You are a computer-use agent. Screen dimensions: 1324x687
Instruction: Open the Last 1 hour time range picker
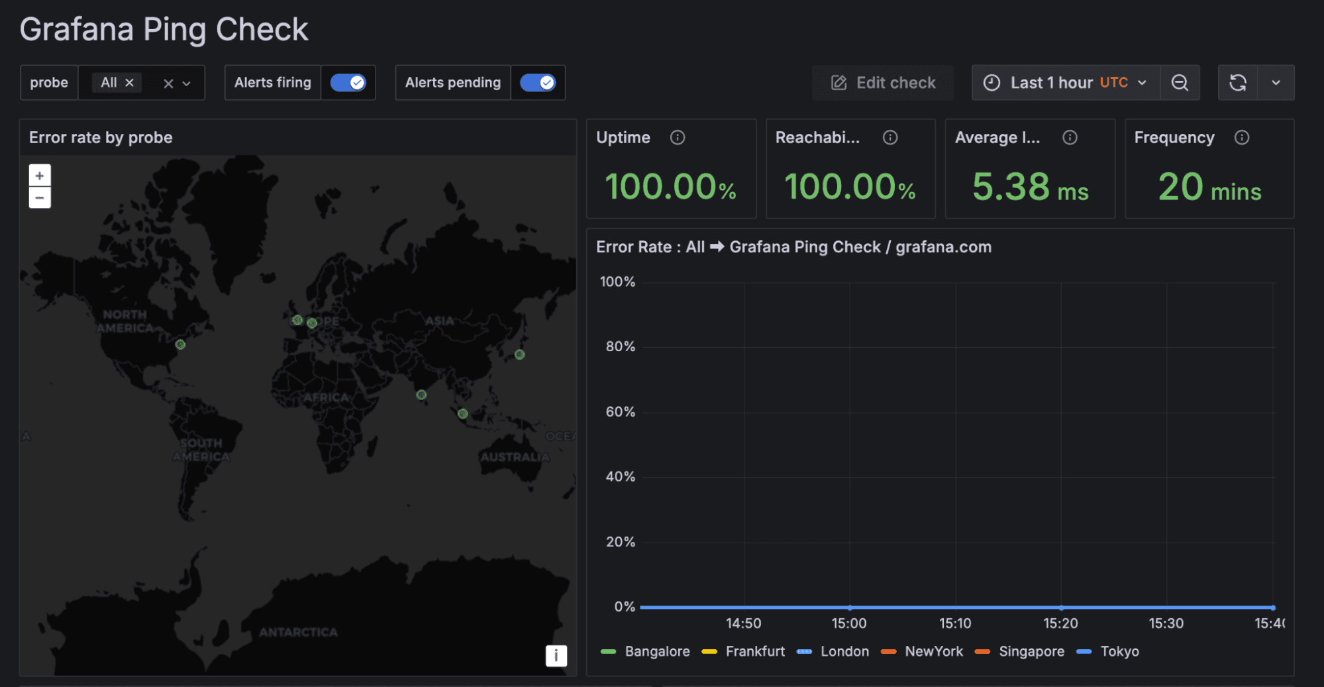point(1063,82)
